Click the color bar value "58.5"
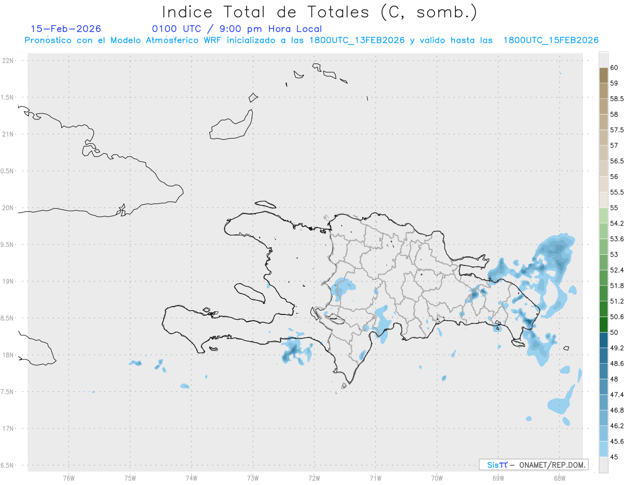Screen dimensions: 628x485 click(616, 99)
